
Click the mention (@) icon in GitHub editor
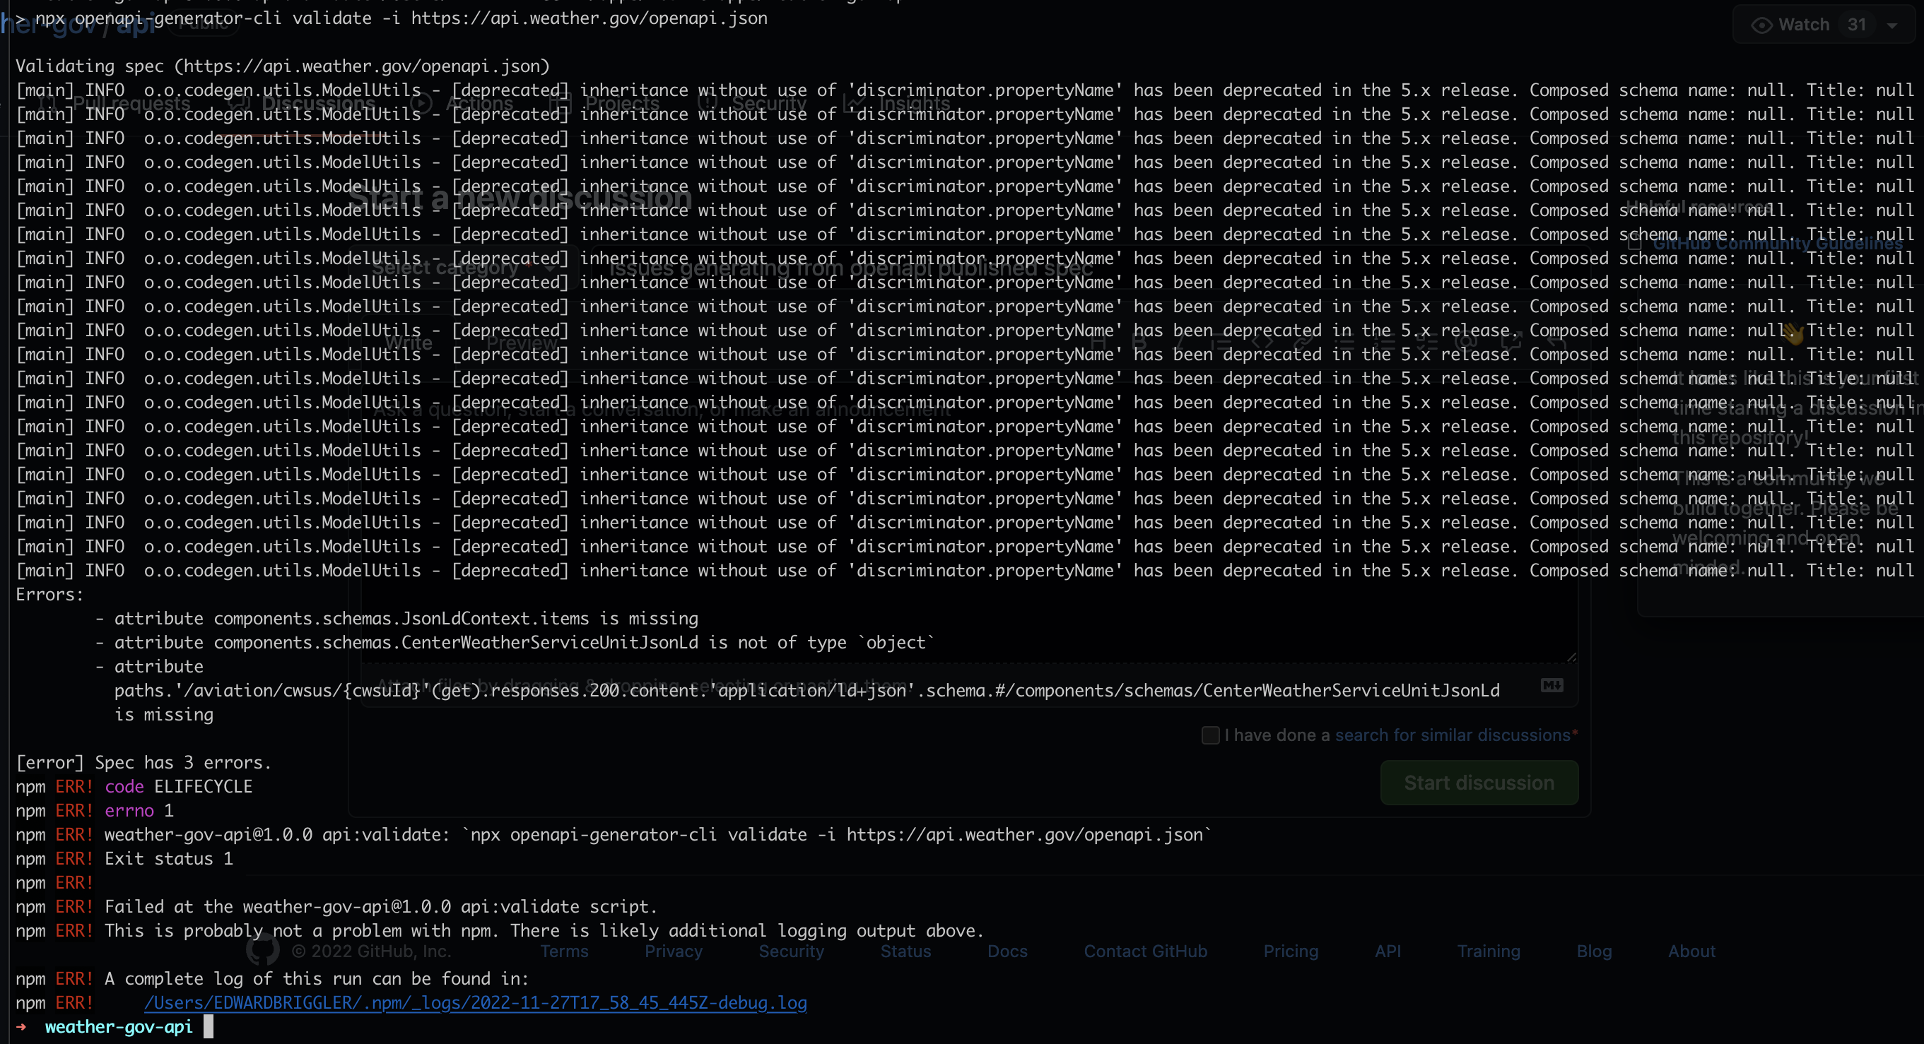tap(1467, 343)
